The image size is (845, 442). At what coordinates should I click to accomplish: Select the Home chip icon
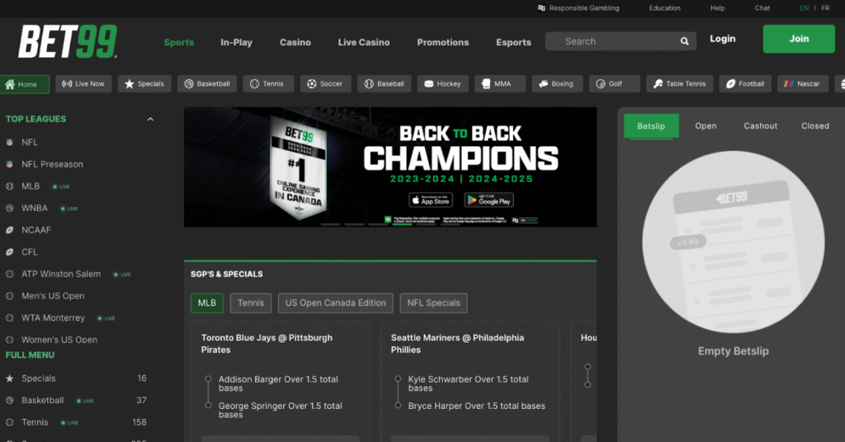10,84
